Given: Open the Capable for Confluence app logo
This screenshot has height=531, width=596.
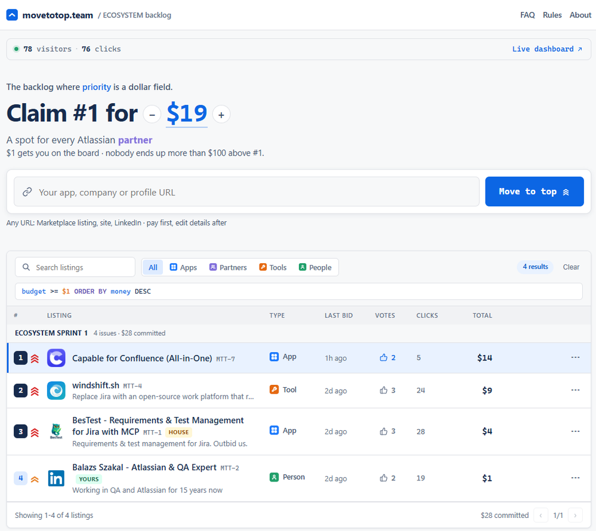Looking at the screenshot, I should 56,358.
